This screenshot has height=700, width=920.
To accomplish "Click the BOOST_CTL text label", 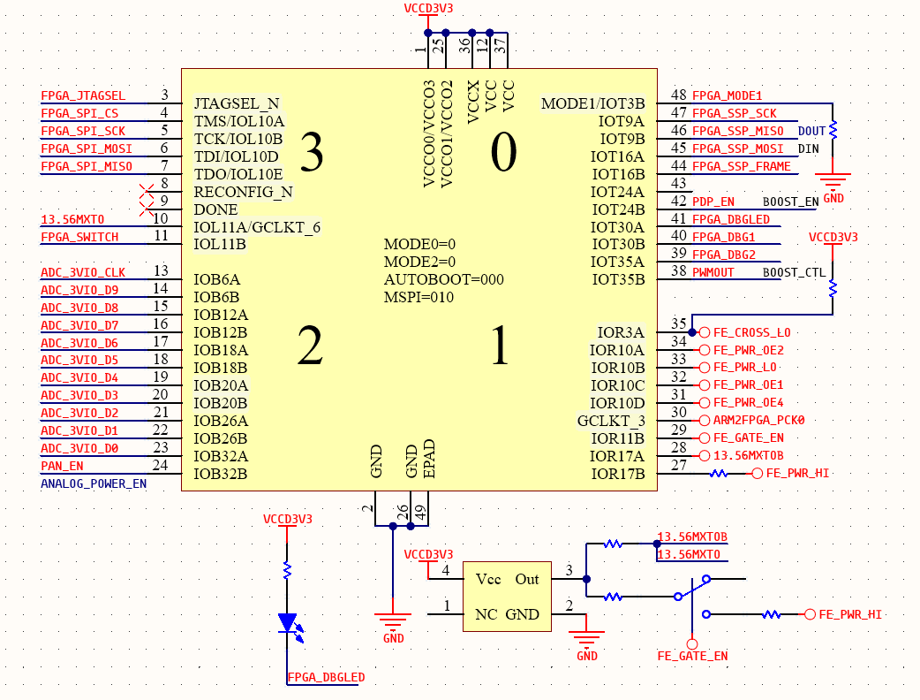I will pos(794,272).
